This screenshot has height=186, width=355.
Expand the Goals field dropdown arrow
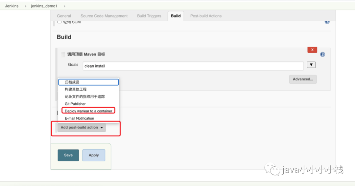click(x=311, y=65)
